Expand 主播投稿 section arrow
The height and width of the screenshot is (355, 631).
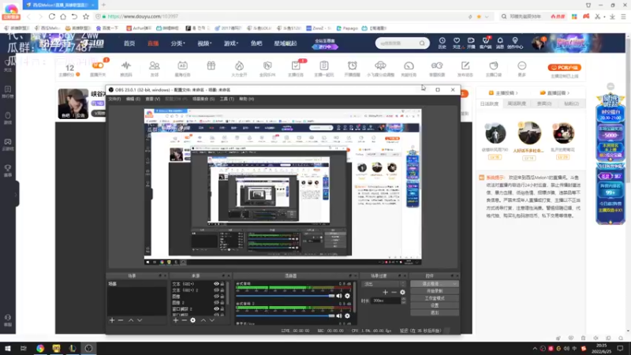(517, 93)
